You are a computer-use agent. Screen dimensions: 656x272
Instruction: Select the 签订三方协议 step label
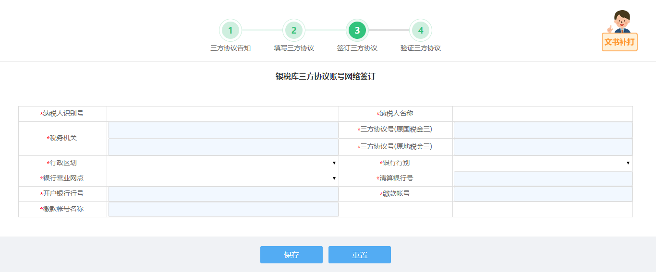click(x=357, y=48)
